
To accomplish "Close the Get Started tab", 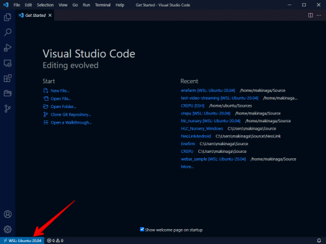I will 50,15.
